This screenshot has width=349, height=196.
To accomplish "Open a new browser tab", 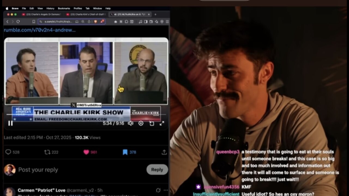I will coord(155,14).
